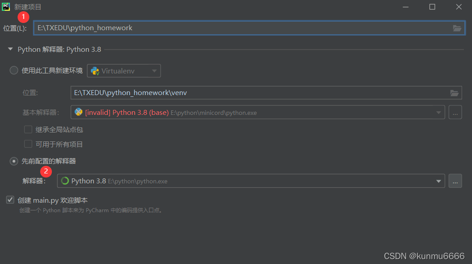
Task: Collapse the Python interpreter section
Action: pos(10,49)
